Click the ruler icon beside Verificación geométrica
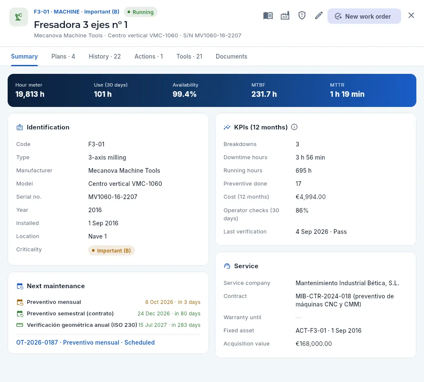This screenshot has width=424, height=382. [20, 325]
